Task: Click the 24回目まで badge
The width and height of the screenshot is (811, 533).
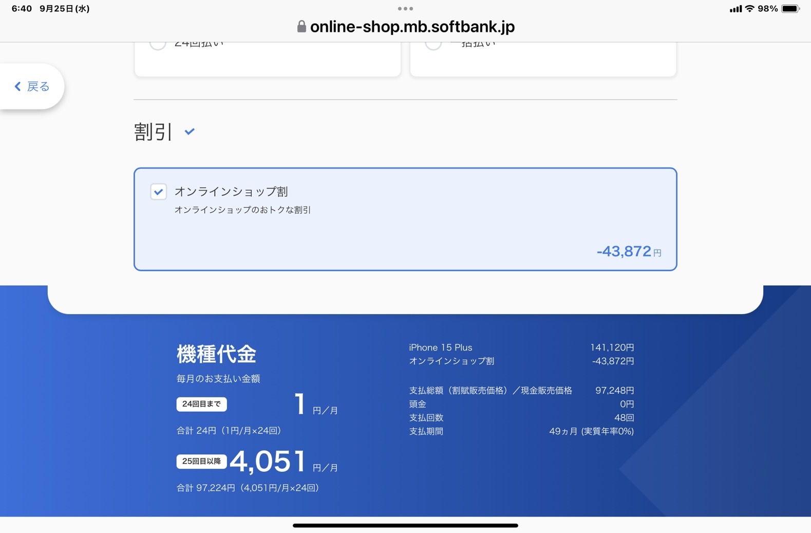Action: click(x=201, y=404)
